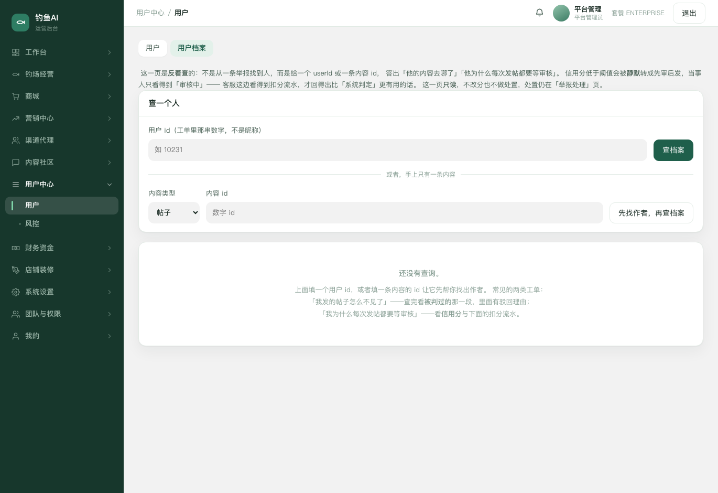Click the 用户中心 list icon
Viewport: 718px width, 493px height.
pos(16,185)
